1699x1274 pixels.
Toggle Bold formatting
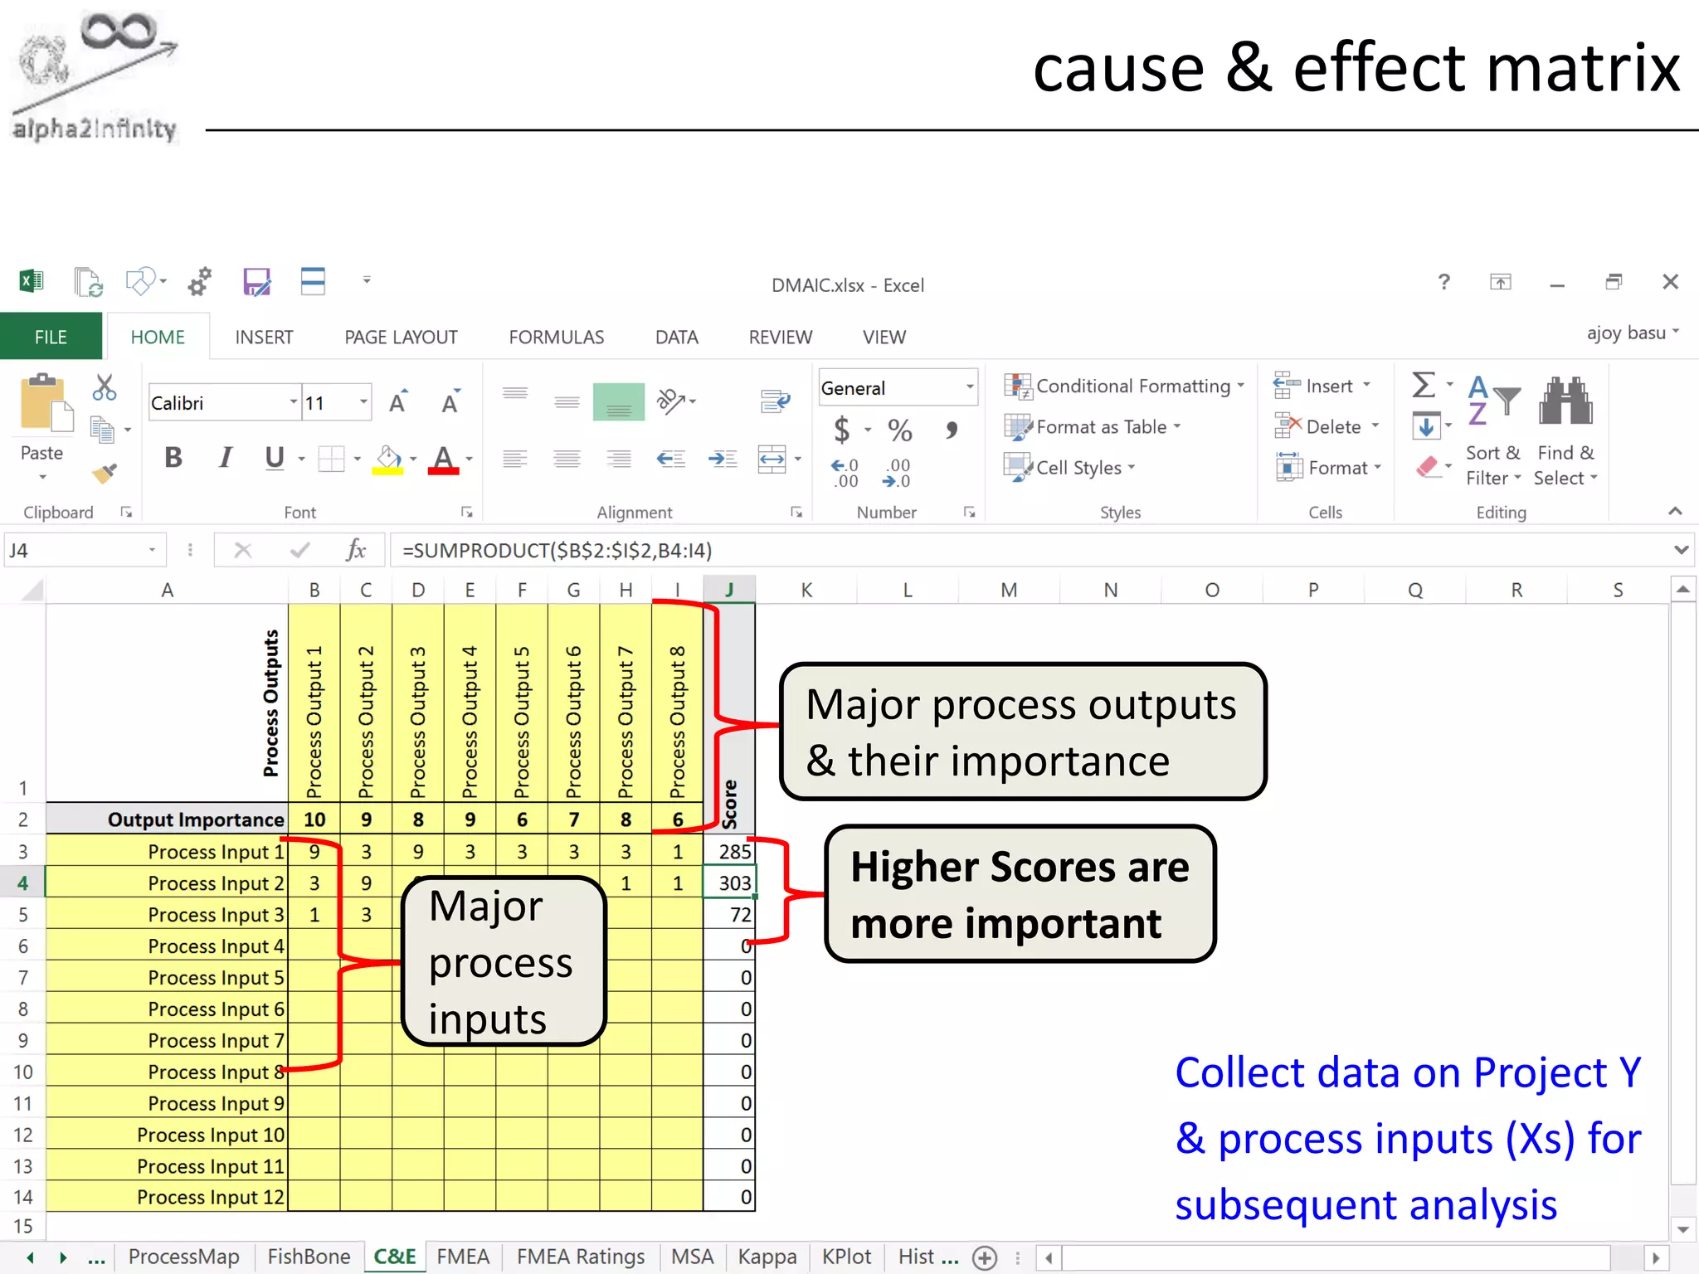[x=173, y=458]
